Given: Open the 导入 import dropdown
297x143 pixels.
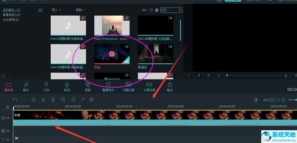Looking at the screenshot, I should point(56,10).
